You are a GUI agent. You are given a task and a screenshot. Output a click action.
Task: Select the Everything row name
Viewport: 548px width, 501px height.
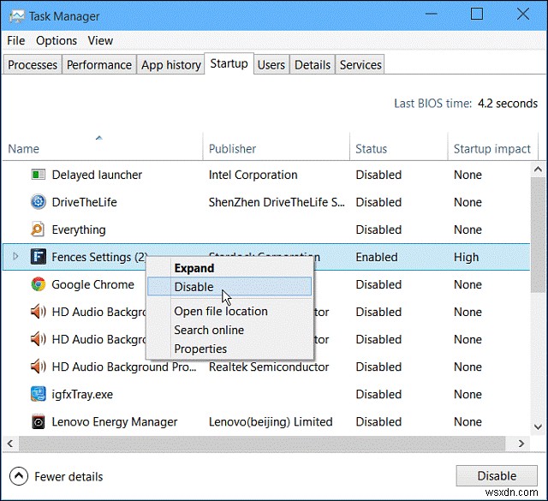point(79,230)
